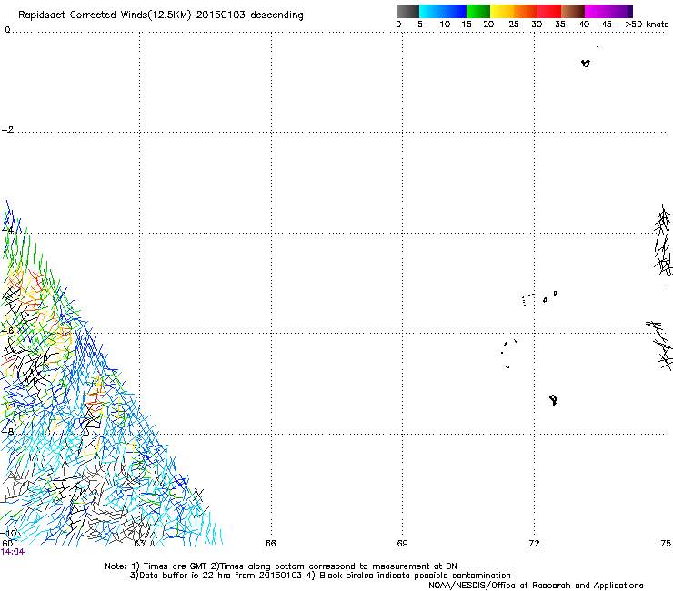The image size is (673, 591).
Task: Click the red 30–35 knots legend segment
Action: coord(549,11)
